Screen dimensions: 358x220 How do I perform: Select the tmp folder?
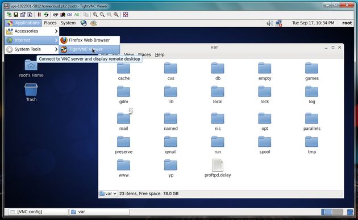click(311, 145)
